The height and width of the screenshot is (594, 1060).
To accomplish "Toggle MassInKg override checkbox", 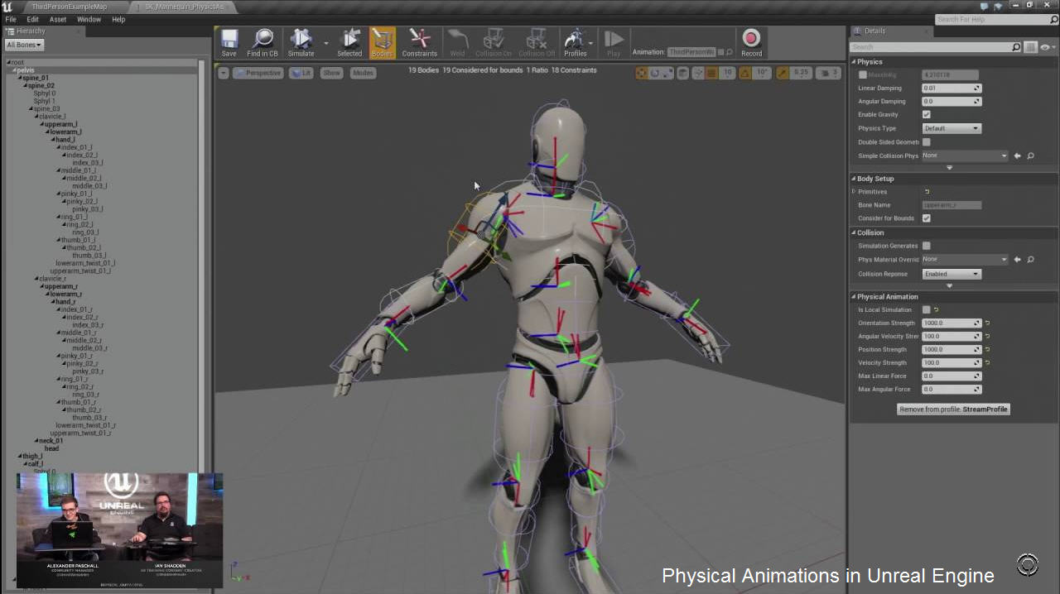I will [863, 74].
